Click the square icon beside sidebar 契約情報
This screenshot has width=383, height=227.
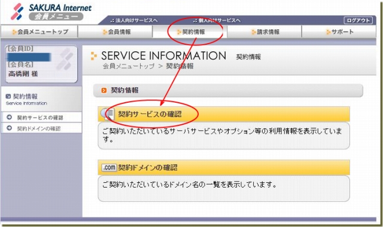(8, 96)
